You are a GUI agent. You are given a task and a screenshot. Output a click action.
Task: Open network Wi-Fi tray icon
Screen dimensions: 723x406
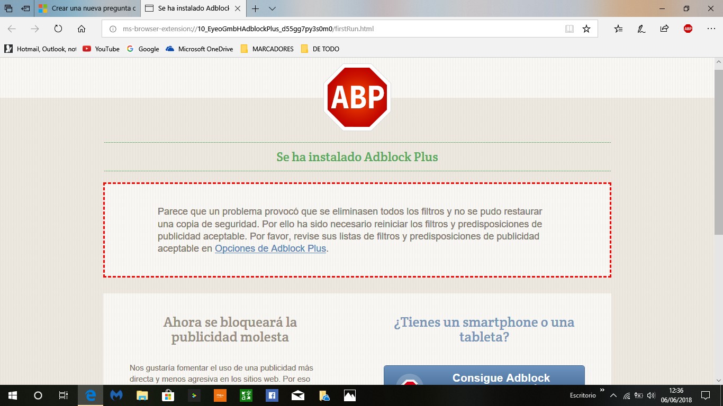point(627,395)
